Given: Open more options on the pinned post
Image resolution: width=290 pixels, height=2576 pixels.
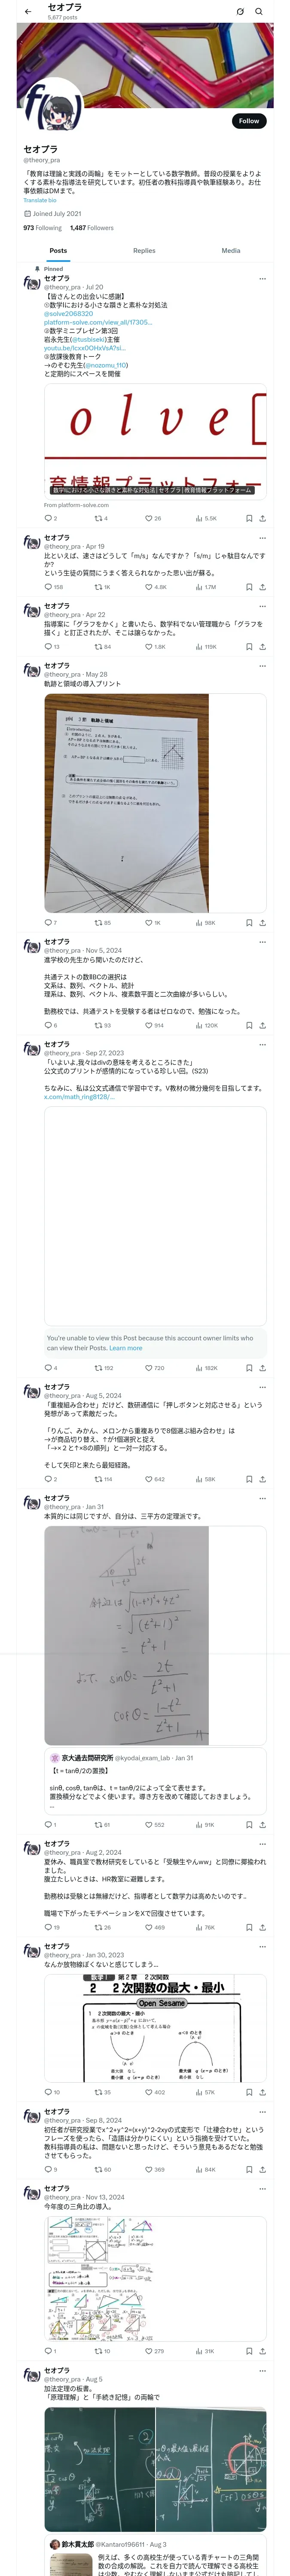Looking at the screenshot, I should [263, 279].
